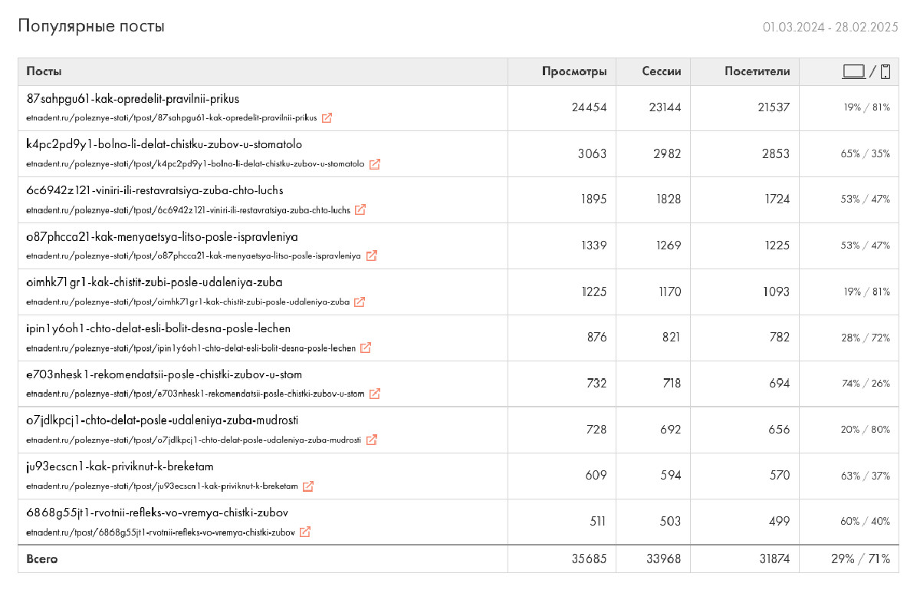This screenshot has width=920, height=590.
Task: Open external link icon for ipin1y6oh1 desna post
Action: (x=366, y=348)
